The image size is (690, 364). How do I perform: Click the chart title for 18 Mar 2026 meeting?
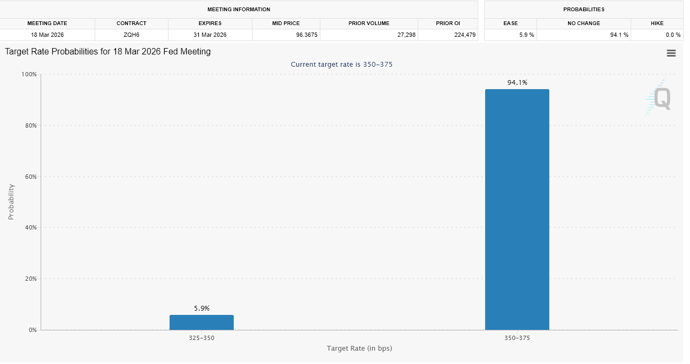click(x=108, y=52)
